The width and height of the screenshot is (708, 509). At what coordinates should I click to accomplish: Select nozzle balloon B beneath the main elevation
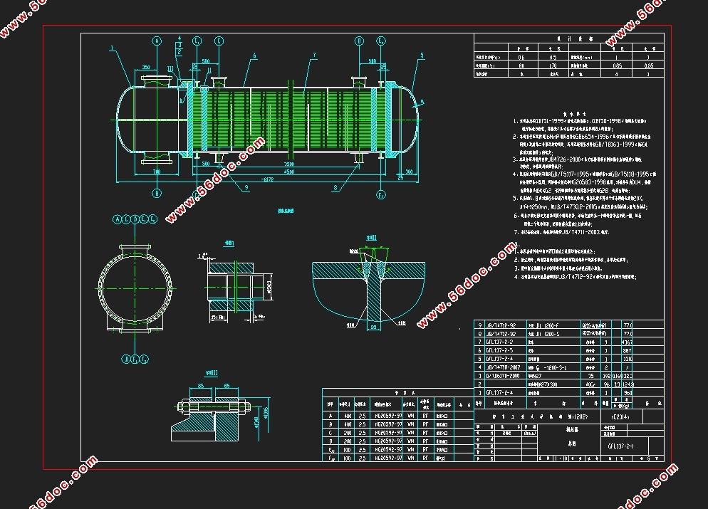pyautogui.click(x=157, y=193)
